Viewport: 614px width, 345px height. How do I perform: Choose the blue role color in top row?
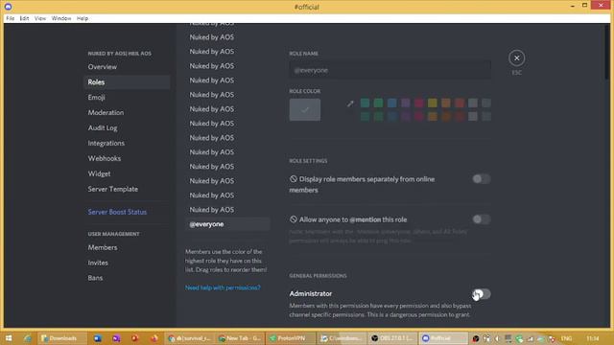392,103
